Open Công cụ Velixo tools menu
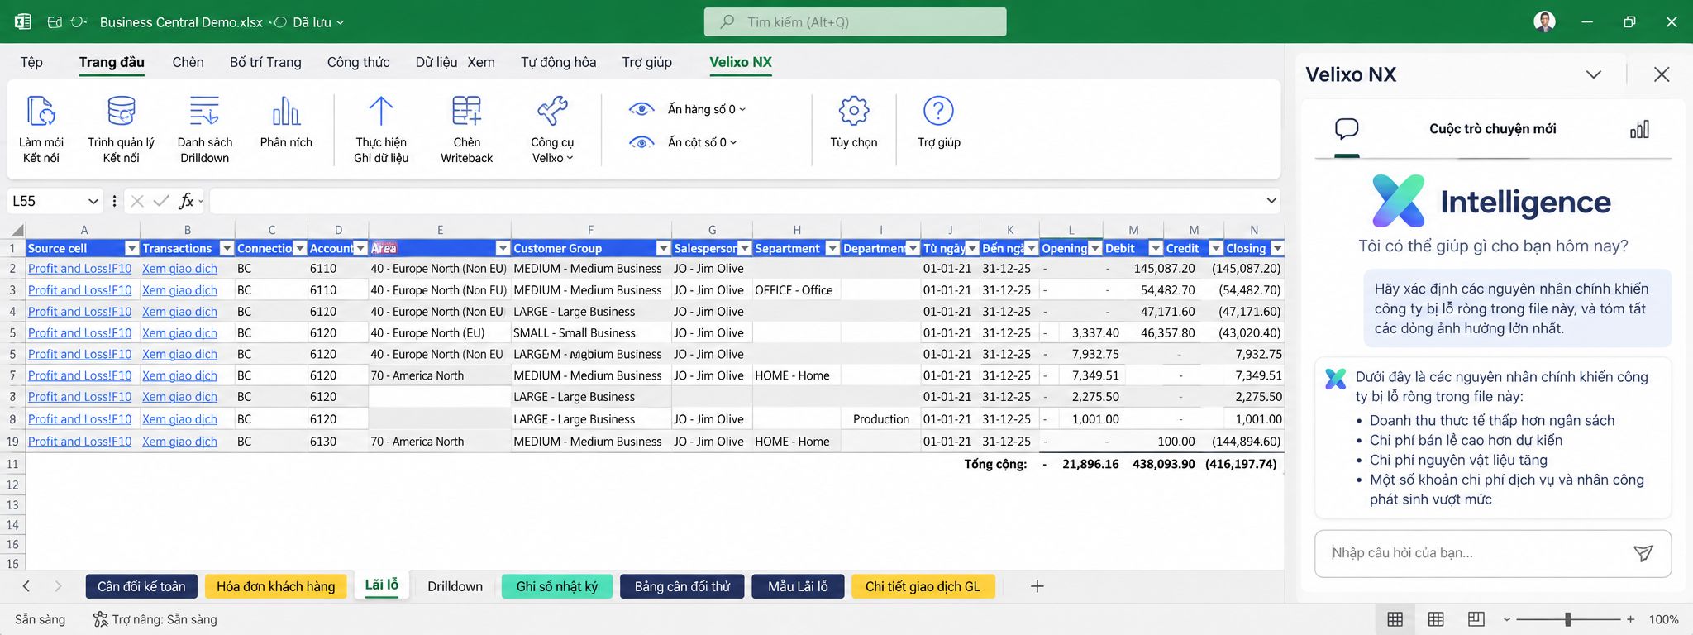 coord(552,129)
